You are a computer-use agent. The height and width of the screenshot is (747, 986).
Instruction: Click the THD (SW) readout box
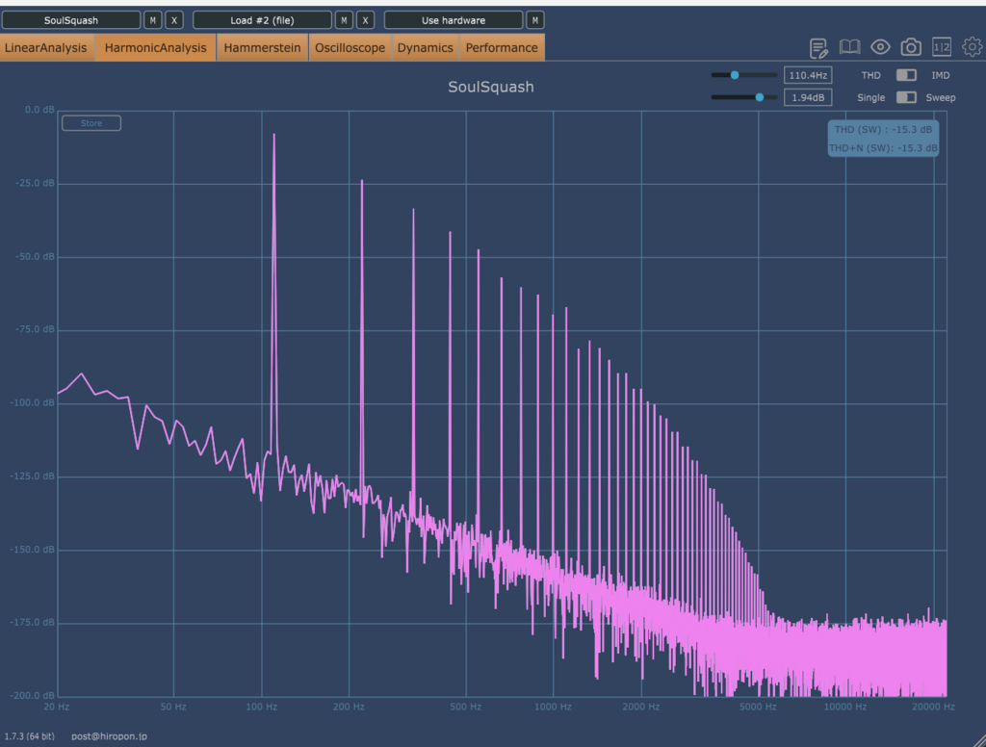click(x=884, y=139)
